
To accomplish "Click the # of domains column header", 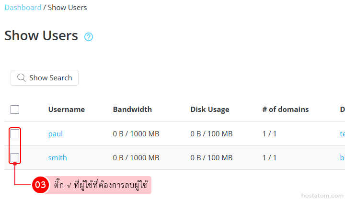I will pyautogui.click(x=286, y=110).
